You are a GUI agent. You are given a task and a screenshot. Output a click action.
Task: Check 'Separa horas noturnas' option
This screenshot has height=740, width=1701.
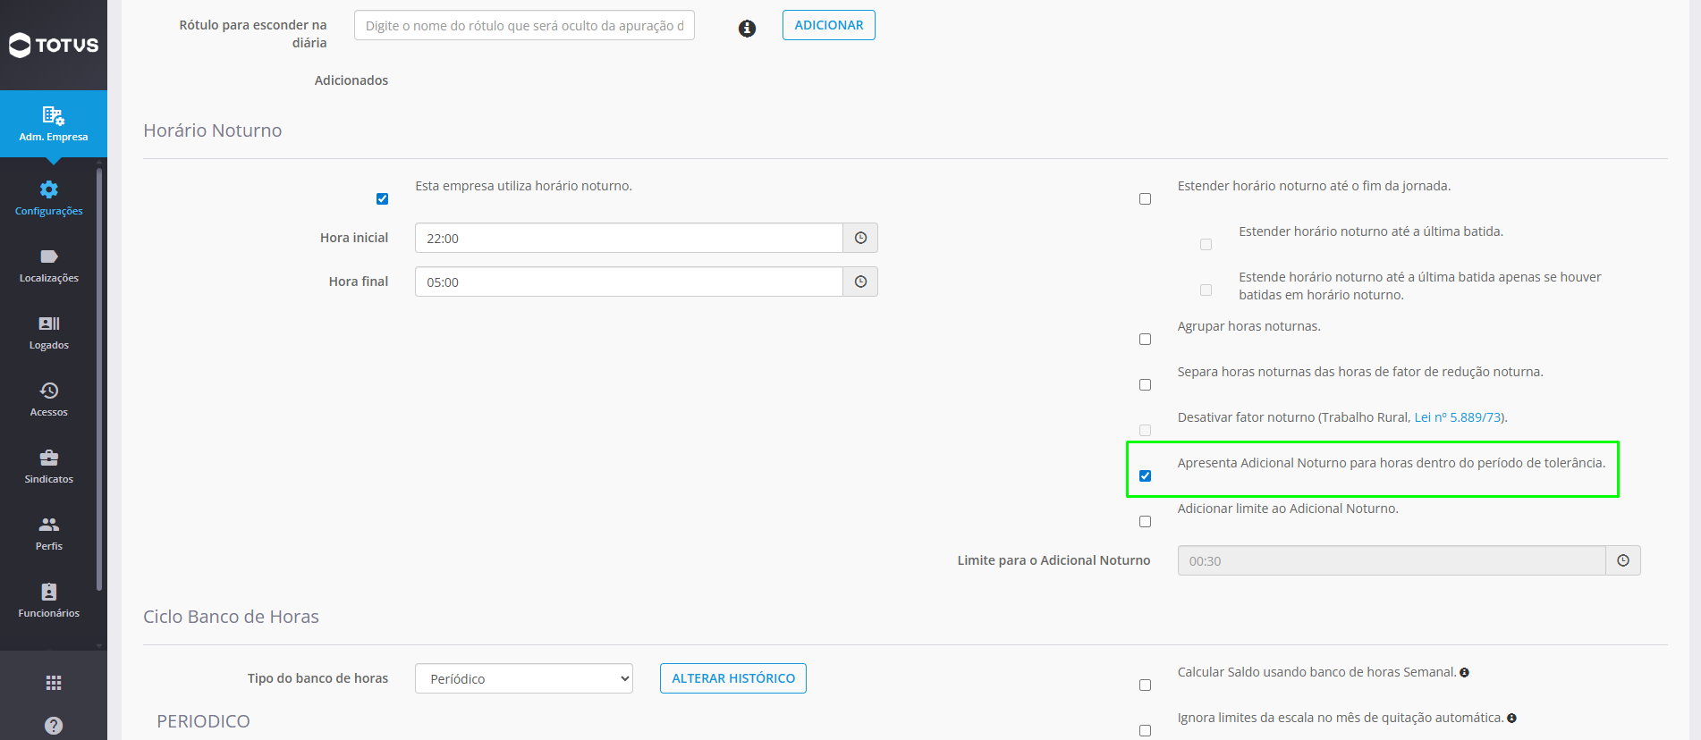[x=1145, y=384]
